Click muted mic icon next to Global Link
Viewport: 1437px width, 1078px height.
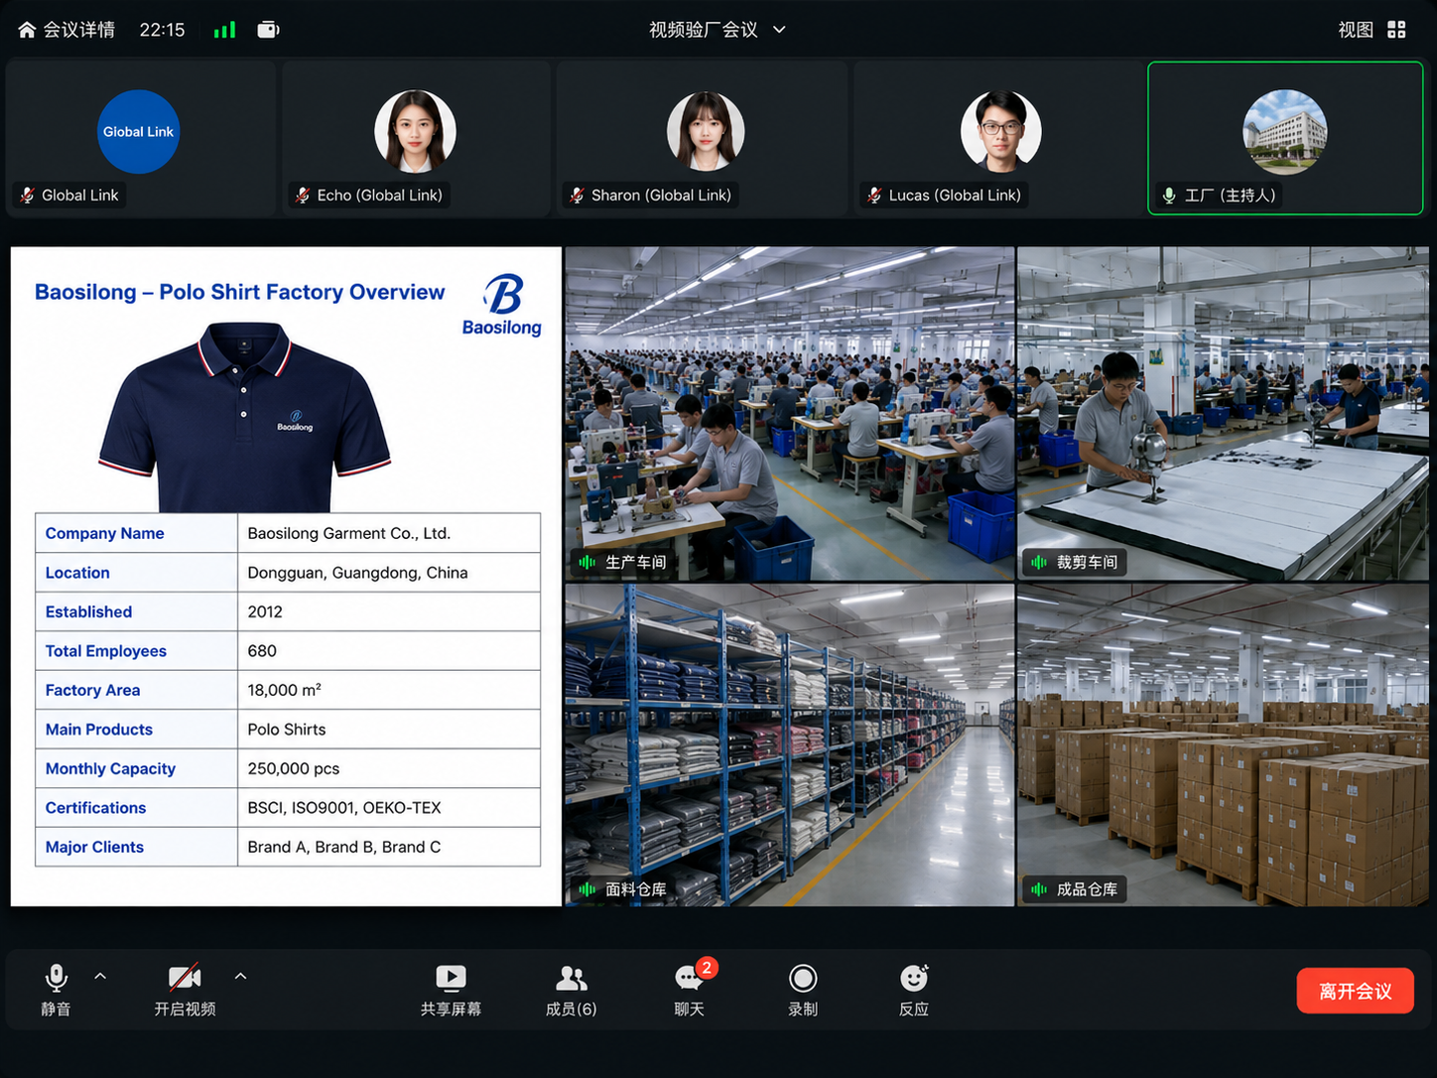(x=28, y=196)
